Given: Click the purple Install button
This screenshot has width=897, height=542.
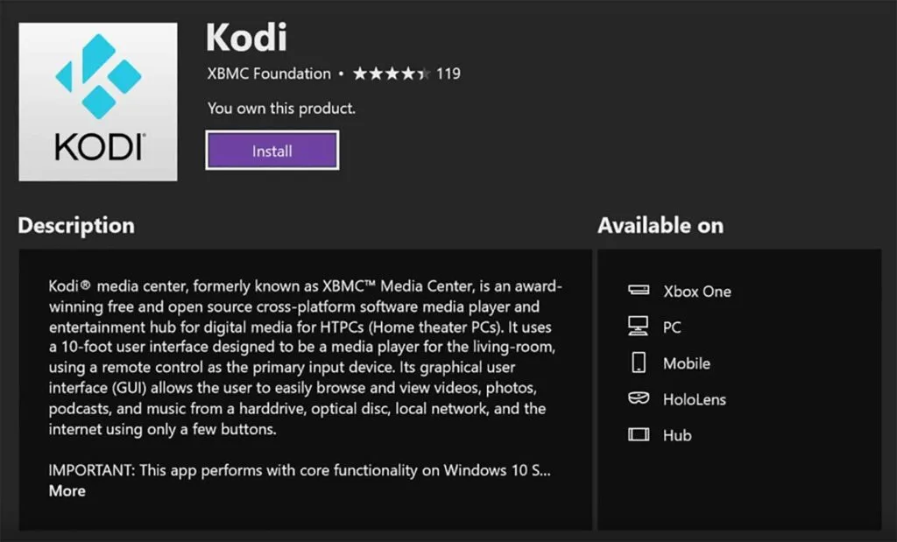Looking at the screenshot, I should point(272,151).
